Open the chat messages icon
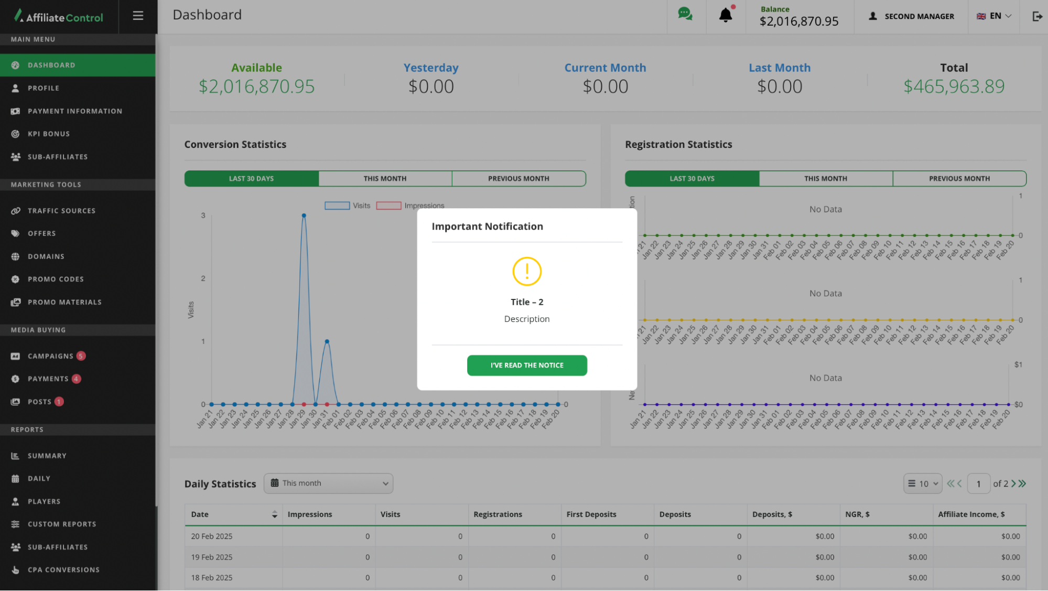 (x=685, y=15)
